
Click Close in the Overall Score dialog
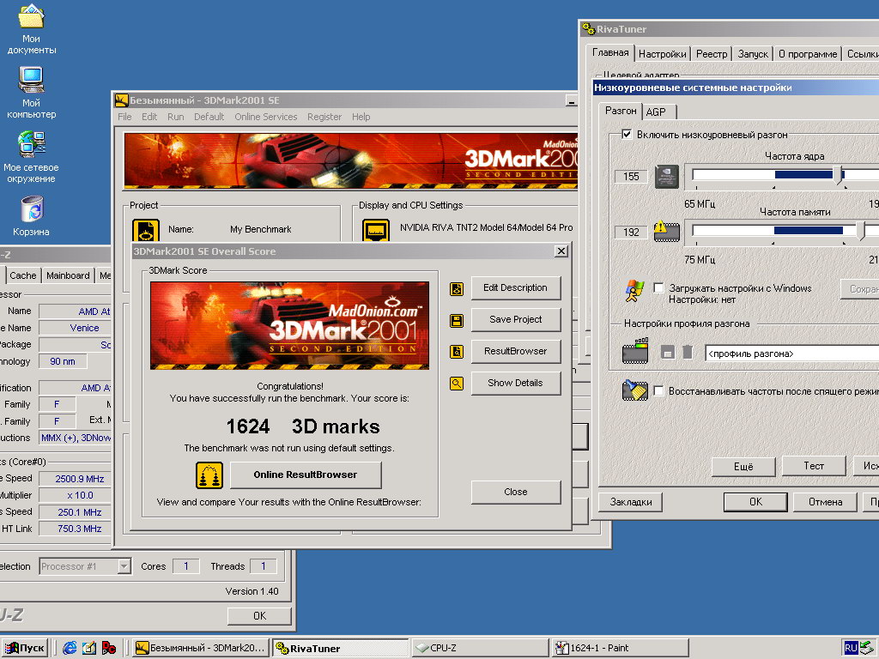(x=516, y=492)
